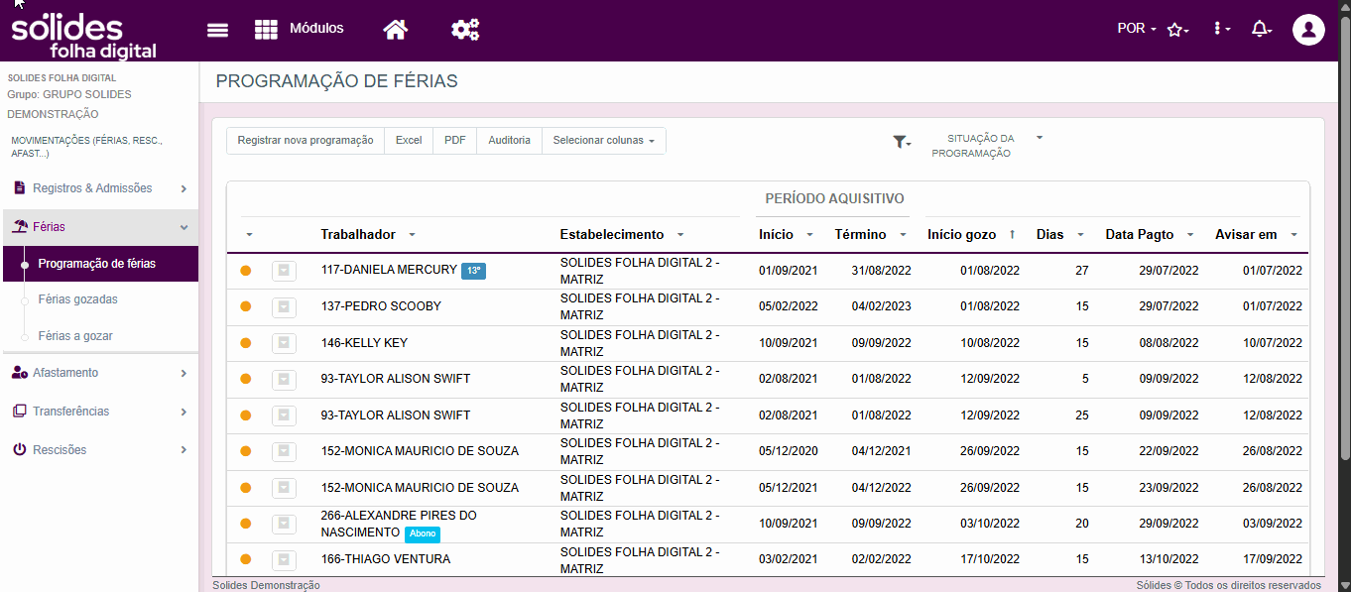This screenshot has width=1351, height=592.
Task: Click the Afastamento person icon
Action: (20, 373)
